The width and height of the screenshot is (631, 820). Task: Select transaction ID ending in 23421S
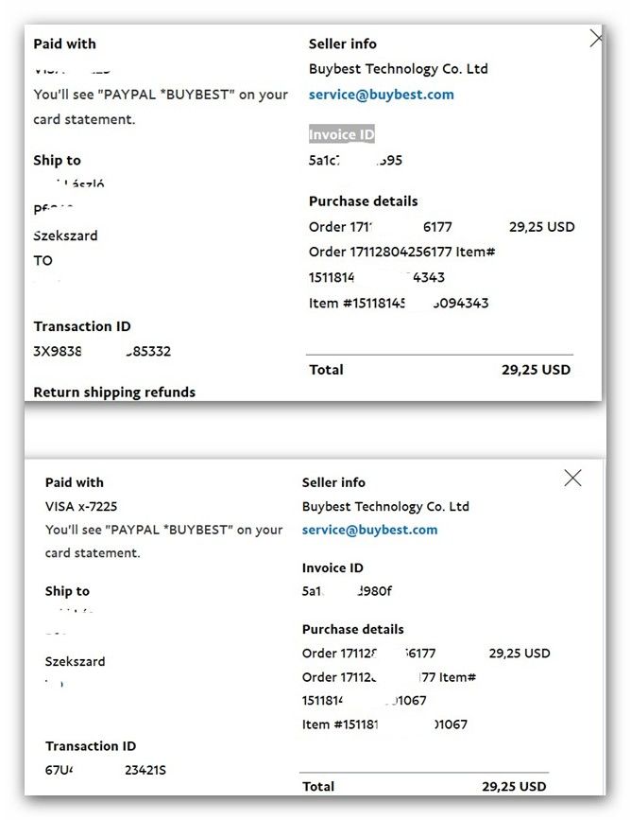click(x=106, y=770)
